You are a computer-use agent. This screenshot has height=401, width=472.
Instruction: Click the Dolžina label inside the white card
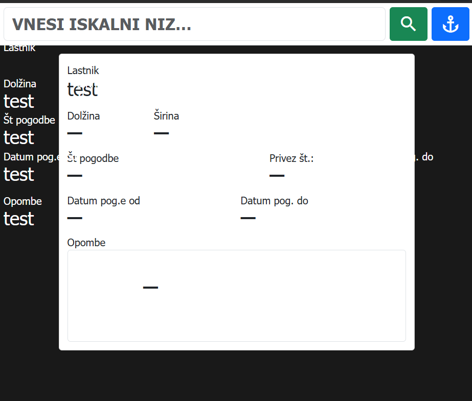tap(83, 116)
